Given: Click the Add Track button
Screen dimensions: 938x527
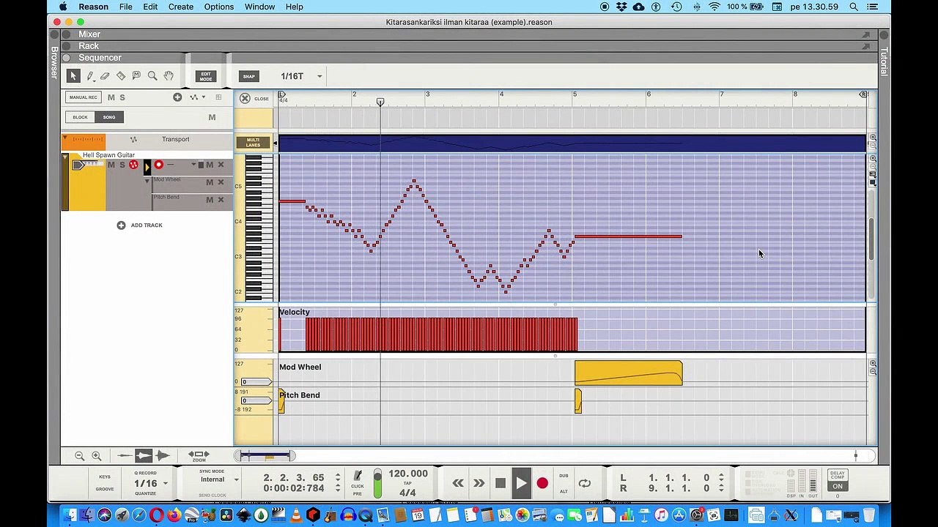Looking at the screenshot, I should pos(139,225).
